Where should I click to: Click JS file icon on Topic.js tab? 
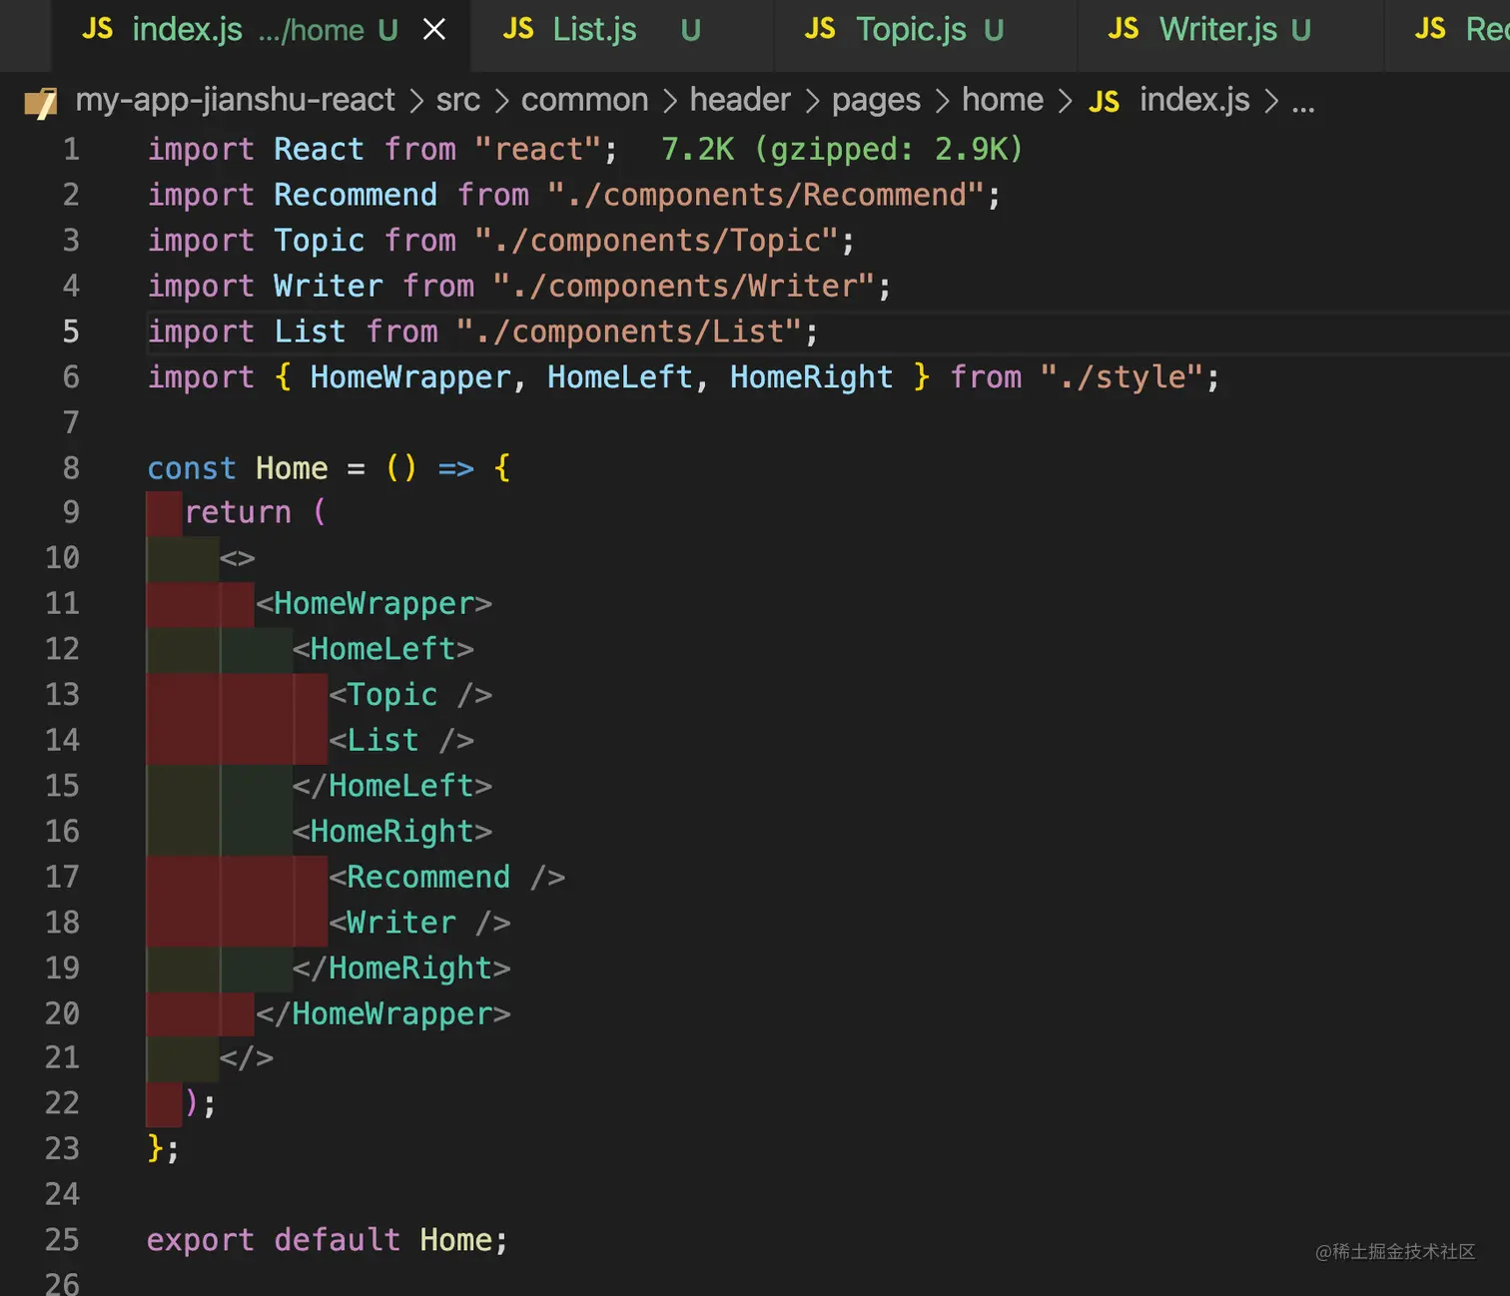[820, 29]
